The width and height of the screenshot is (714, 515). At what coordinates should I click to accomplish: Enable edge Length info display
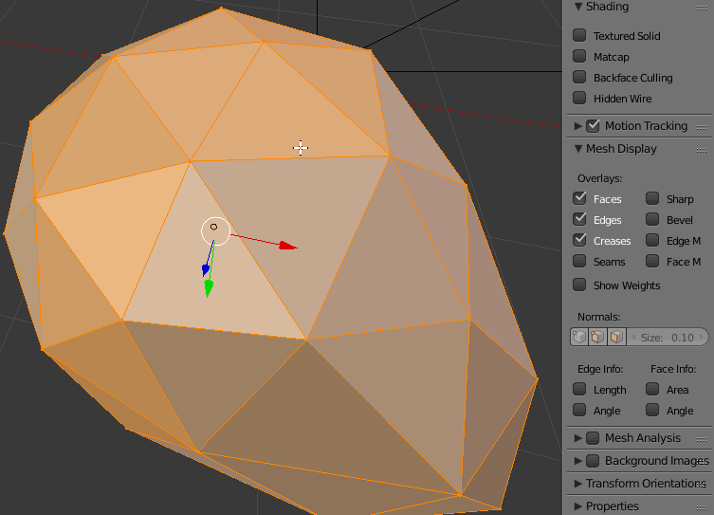pyautogui.click(x=579, y=389)
